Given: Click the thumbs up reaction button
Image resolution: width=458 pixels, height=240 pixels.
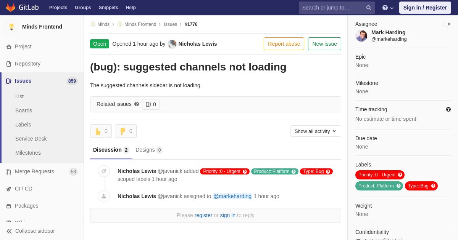Looking at the screenshot, I should 101,131.
